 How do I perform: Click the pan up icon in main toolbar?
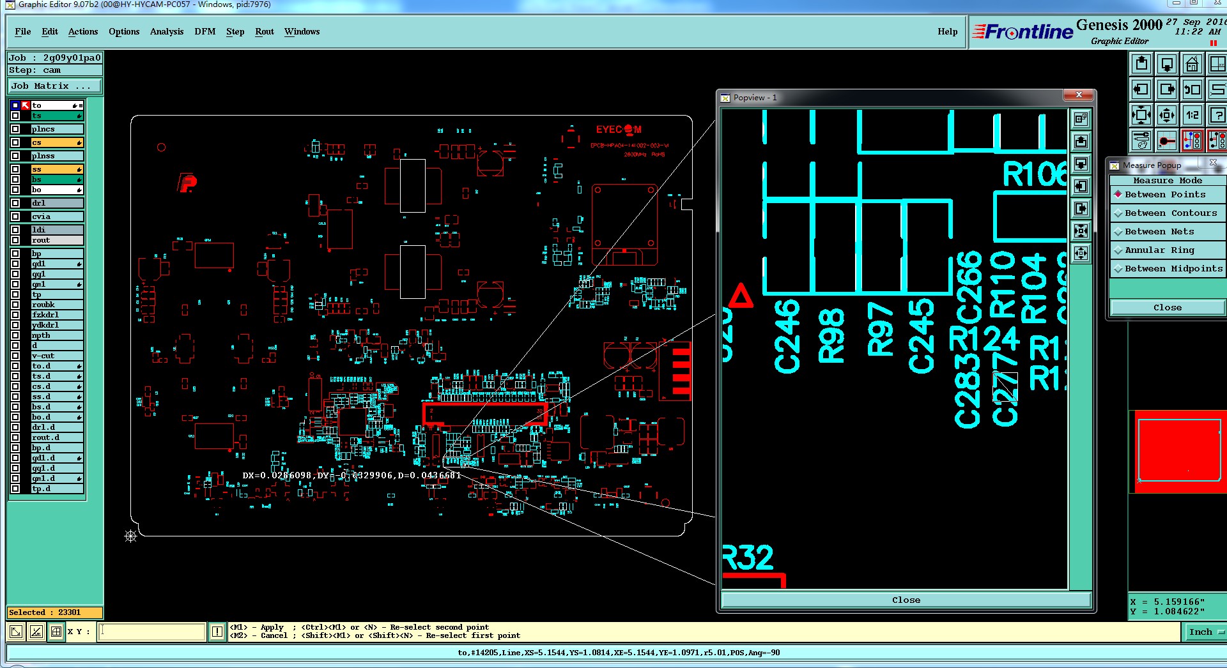pyautogui.click(x=1141, y=65)
